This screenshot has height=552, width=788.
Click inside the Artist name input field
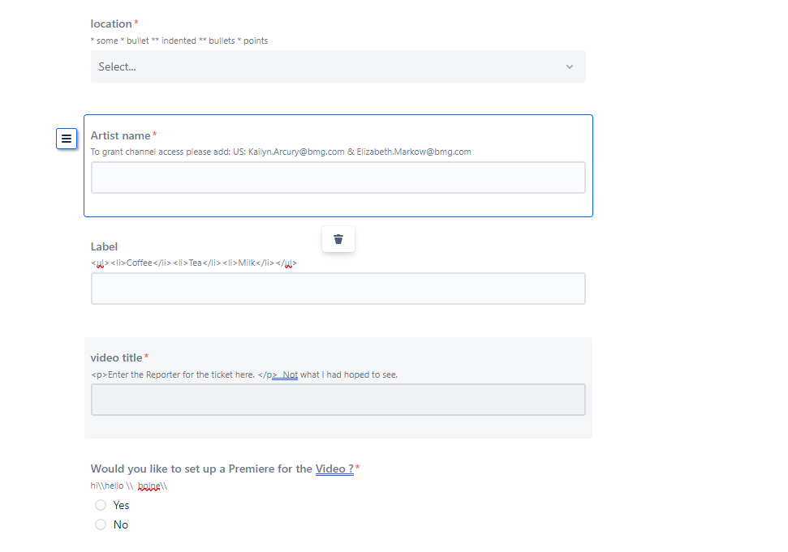tap(338, 177)
